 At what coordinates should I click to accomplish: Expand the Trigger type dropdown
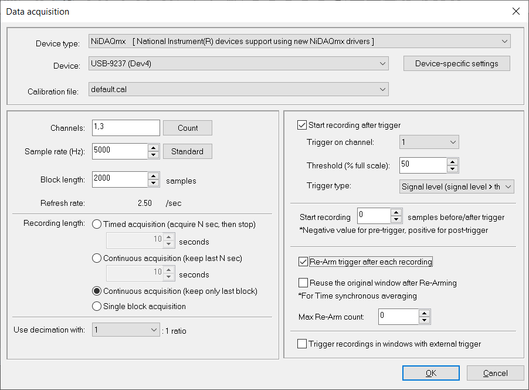tap(456, 186)
